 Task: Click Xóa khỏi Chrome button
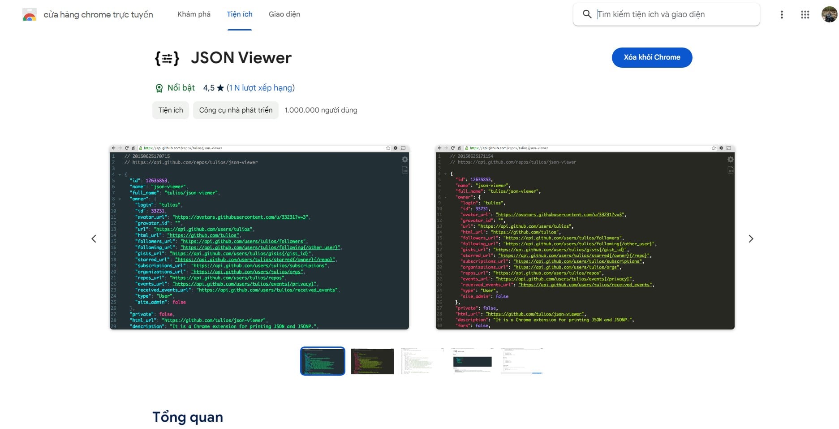point(652,57)
